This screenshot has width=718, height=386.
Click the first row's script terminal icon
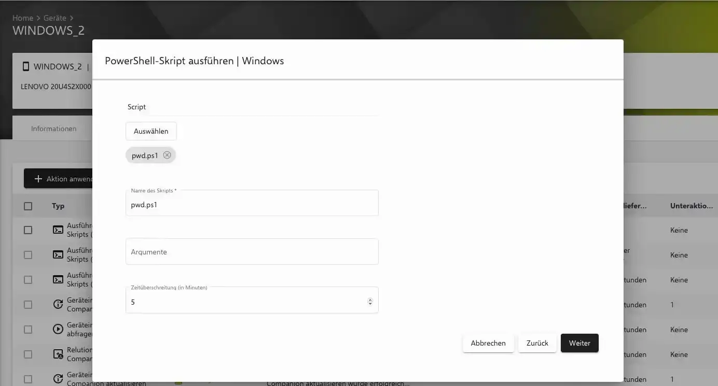pos(58,230)
